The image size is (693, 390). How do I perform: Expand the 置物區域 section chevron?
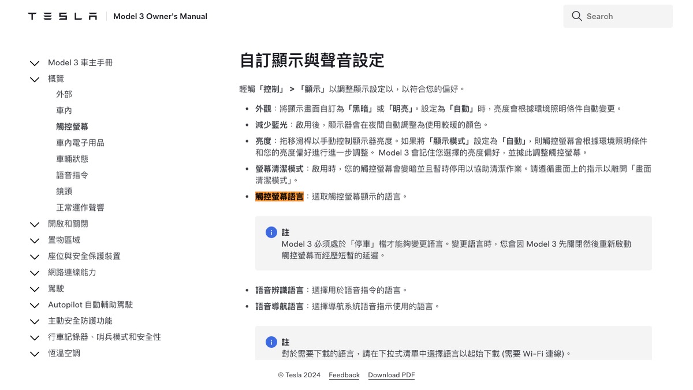35,240
